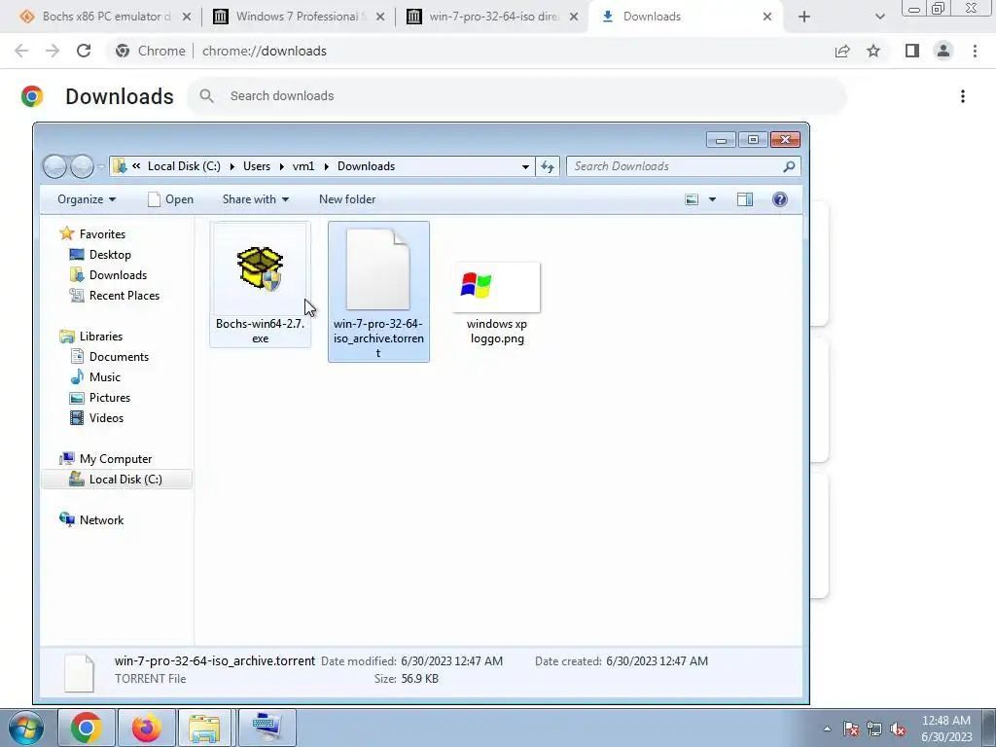Select My Computer in navigation pane

pyautogui.click(x=115, y=459)
